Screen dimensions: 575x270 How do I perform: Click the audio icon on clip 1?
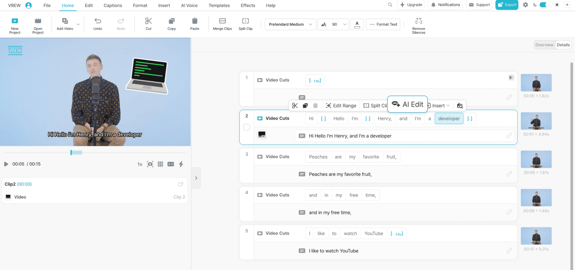pos(511,78)
